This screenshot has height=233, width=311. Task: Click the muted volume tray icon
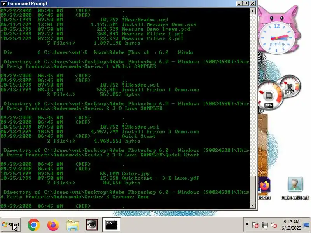(x=274, y=225)
